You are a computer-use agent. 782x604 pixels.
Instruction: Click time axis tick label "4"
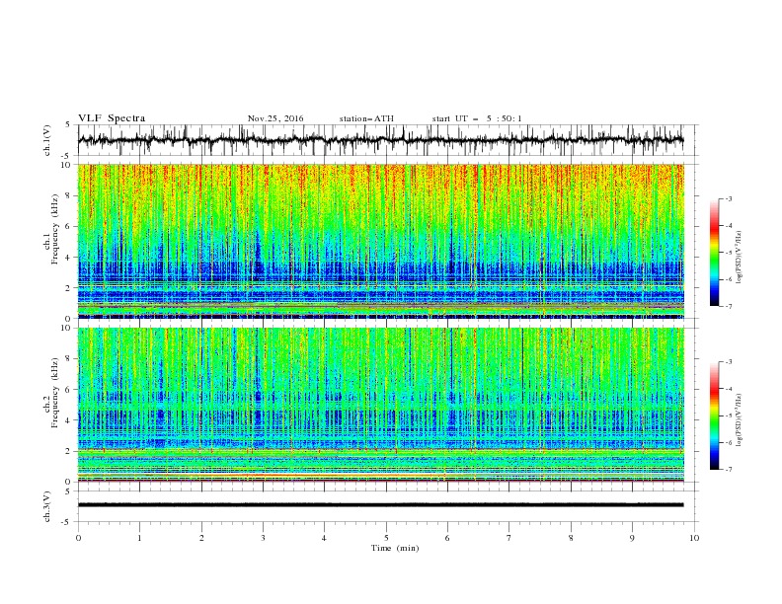coord(324,538)
